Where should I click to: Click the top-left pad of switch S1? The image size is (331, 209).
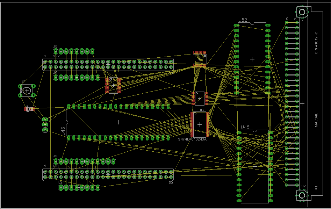pyautogui.click(x=20, y=86)
